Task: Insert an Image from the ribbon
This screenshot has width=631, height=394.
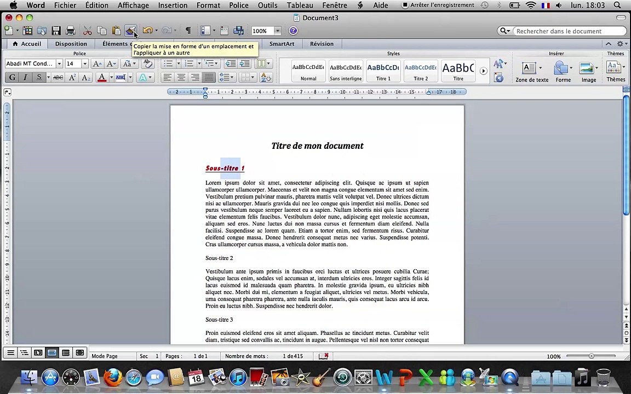Action: (588, 72)
